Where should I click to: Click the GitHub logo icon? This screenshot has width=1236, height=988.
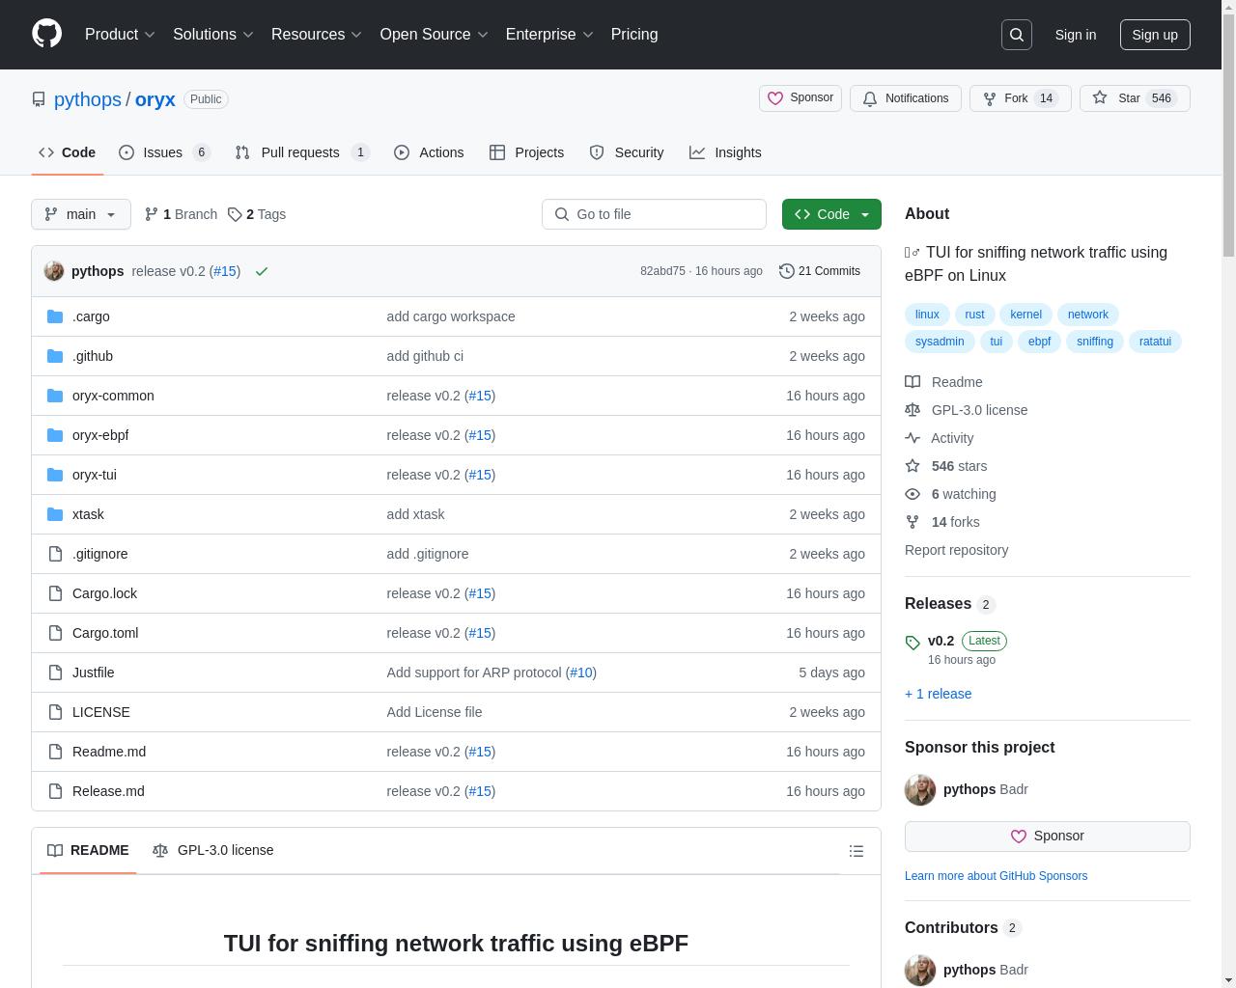tap(46, 34)
